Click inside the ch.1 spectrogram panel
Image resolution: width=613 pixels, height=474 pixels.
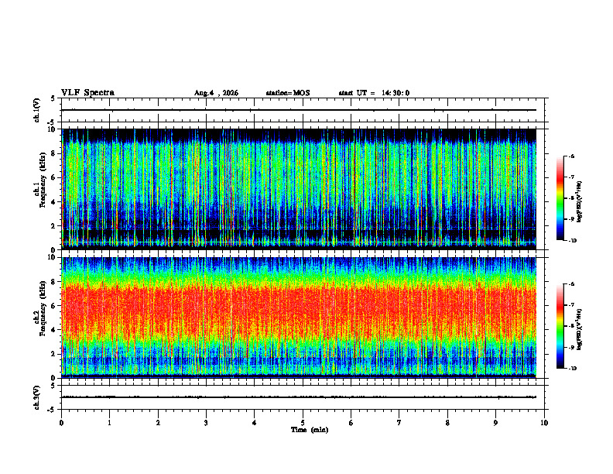(x=299, y=189)
